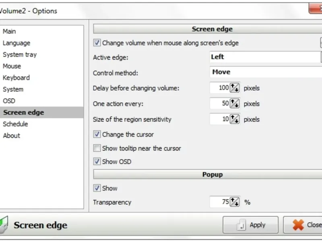Toggle the Popup Show checkbox
Screen dimensions: 322x241
click(x=97, y=188)
